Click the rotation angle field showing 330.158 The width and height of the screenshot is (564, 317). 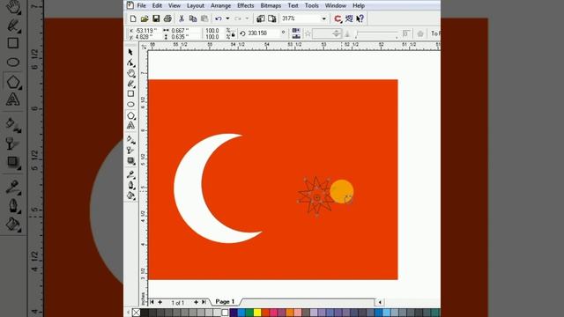pyautogui.click(x=263, y=33)
